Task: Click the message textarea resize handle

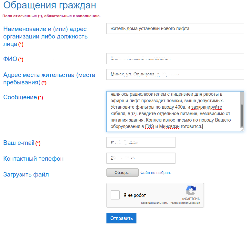Action: point(242,129)
